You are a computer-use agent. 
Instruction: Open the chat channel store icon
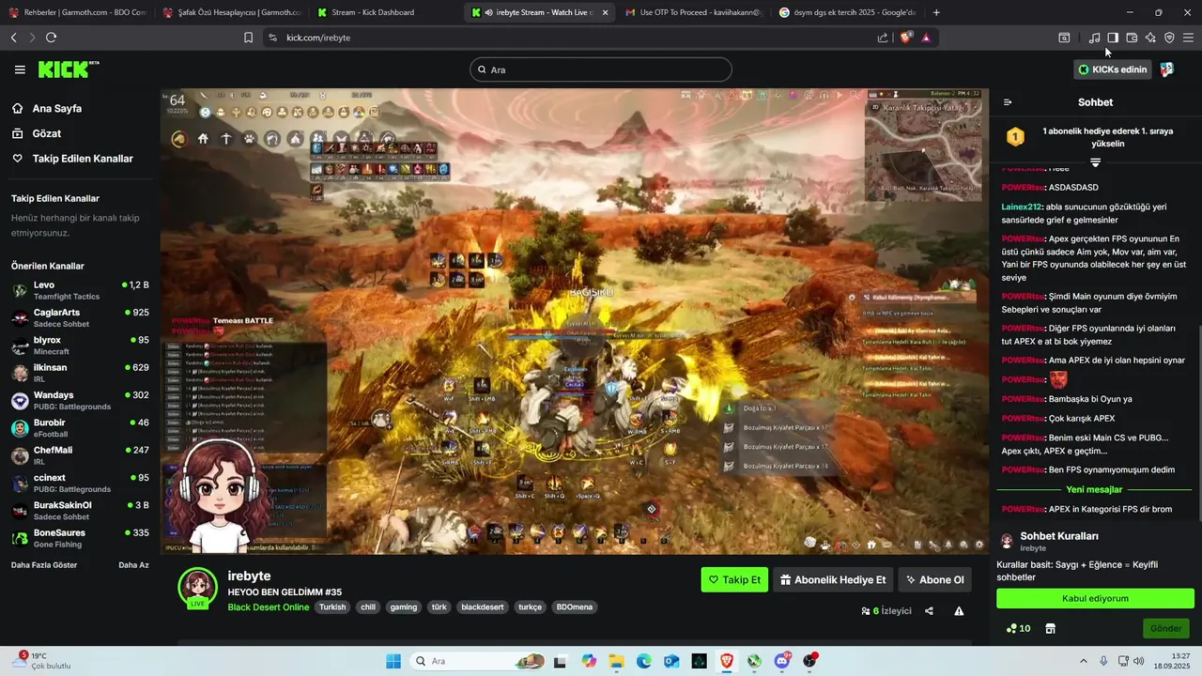1050,629
